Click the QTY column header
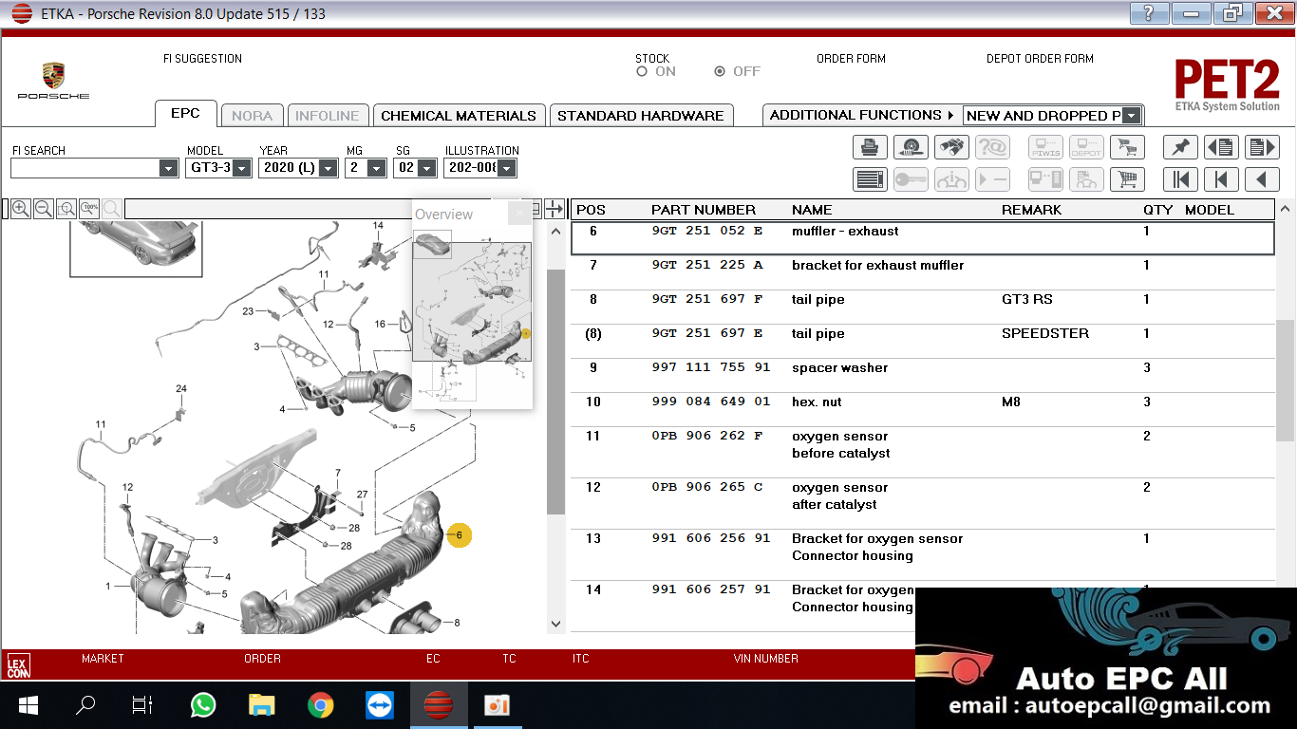1297x729 pixels. click(1157, 210)
